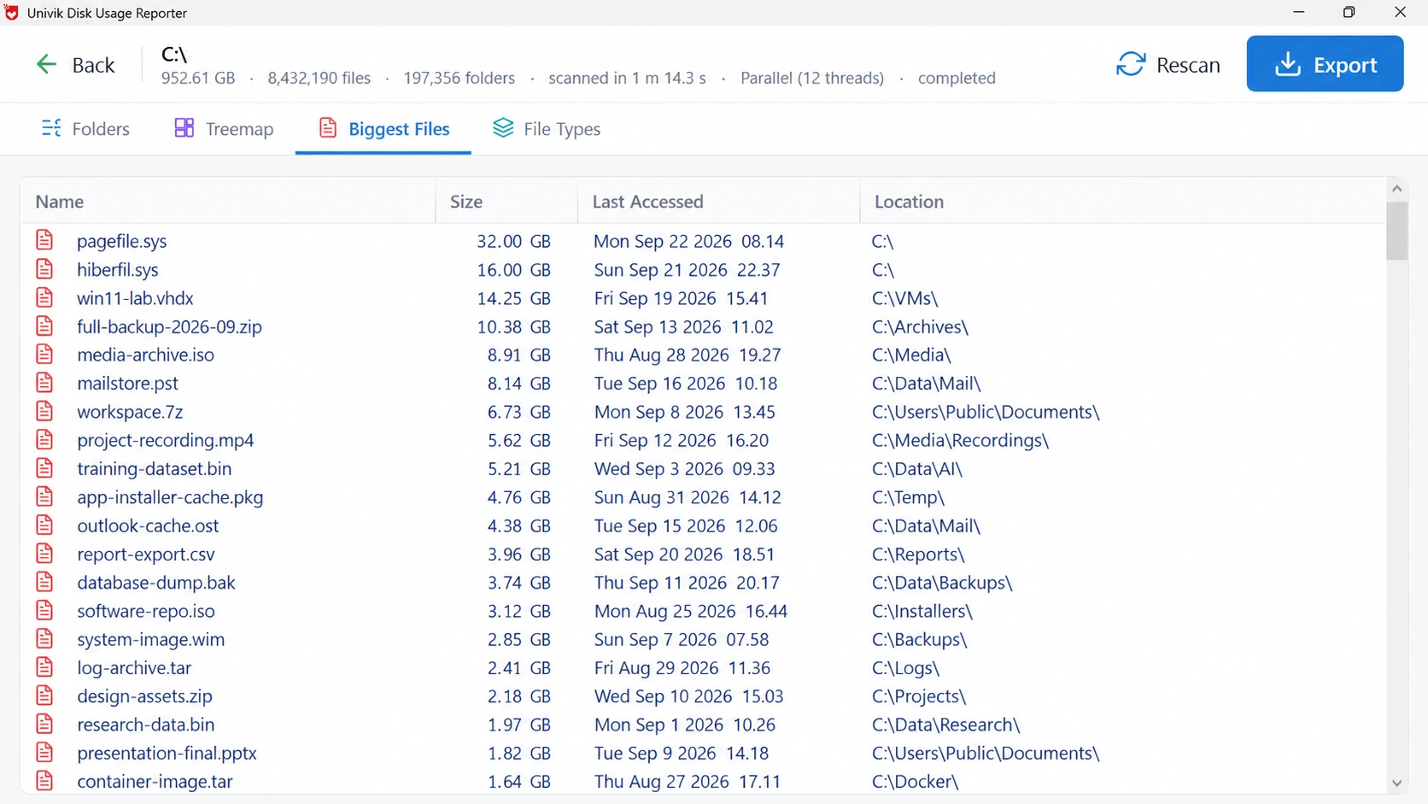Select the database-dump.bak file name
This screenshot has width=1428, height=804.
click(x=156, y=583)
